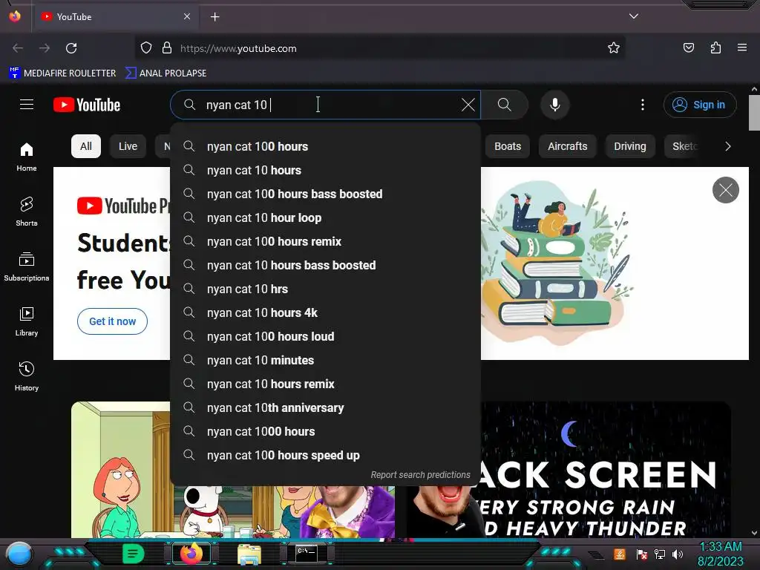The height and width of the screenshot is (570, 760).
Task: Choose suggestion nyan cat 10 hour loop
Action: [325, 217]
